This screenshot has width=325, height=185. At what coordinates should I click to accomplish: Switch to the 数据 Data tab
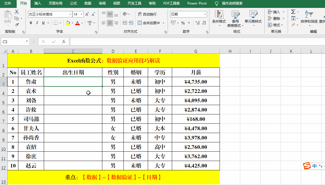tap(88, 3)
